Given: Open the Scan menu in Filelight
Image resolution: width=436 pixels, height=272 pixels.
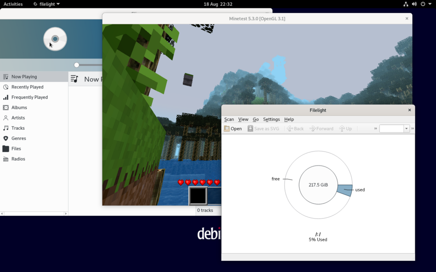Looking at the screenshot, I should click(x=229, y=119).
